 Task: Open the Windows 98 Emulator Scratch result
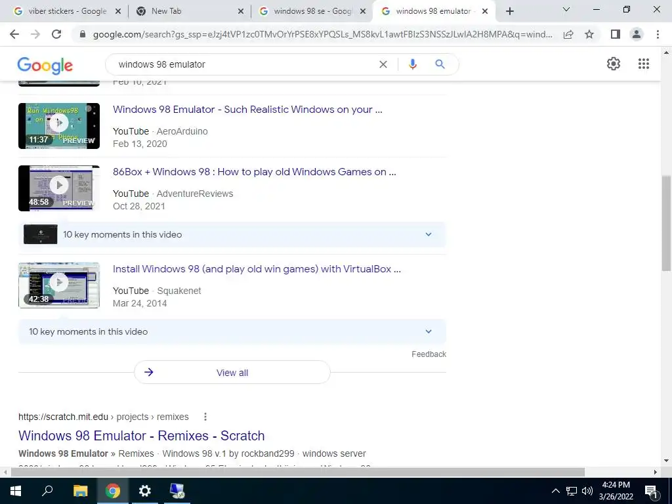pos(142,436)
